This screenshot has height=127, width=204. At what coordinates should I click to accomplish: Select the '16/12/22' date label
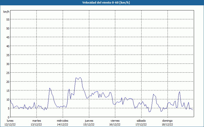(x=115, y=124)
